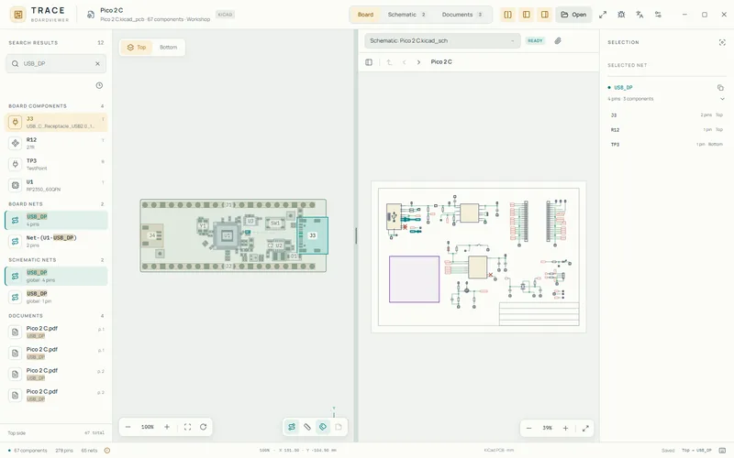Show the Bottom board layer
This screenshot has width=734, height=458.
(x=168, y=48)
